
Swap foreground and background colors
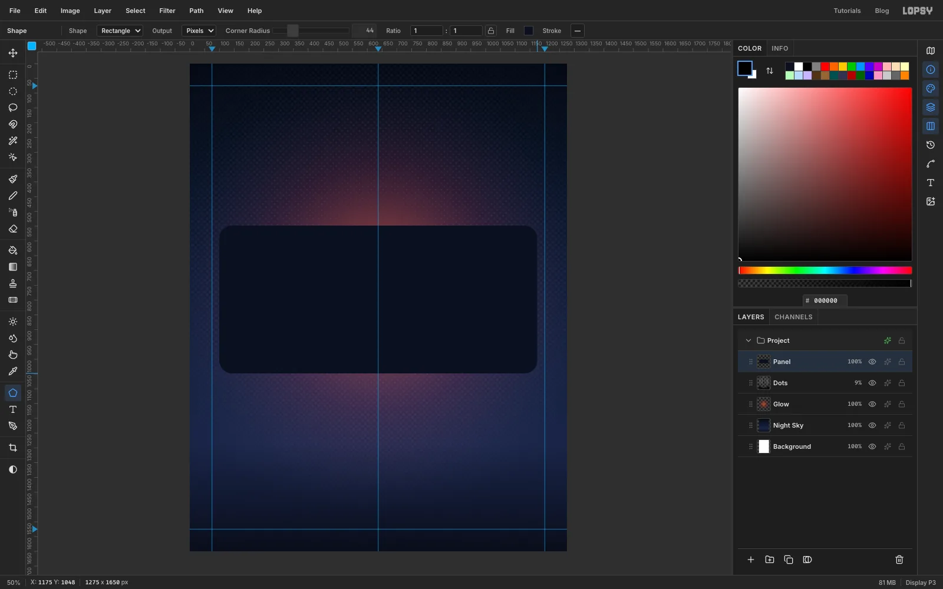pos(770,71)
